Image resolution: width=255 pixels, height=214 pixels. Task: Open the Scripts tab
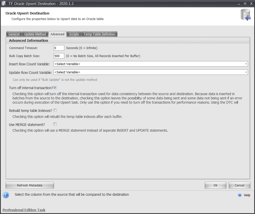(74, 34)
